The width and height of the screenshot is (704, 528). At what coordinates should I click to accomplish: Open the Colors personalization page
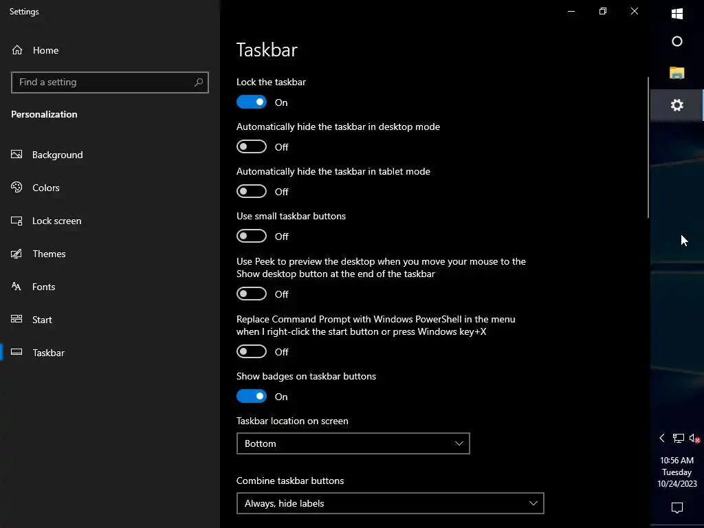click(x=46, y=188)
